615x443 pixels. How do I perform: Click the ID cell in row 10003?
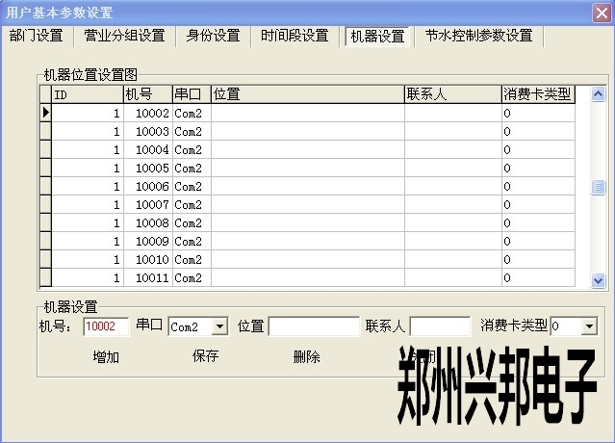(x=88, y=131)
